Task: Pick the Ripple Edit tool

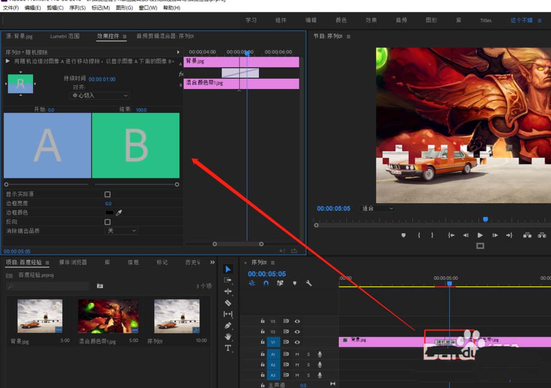Action: tap(228, 291)
